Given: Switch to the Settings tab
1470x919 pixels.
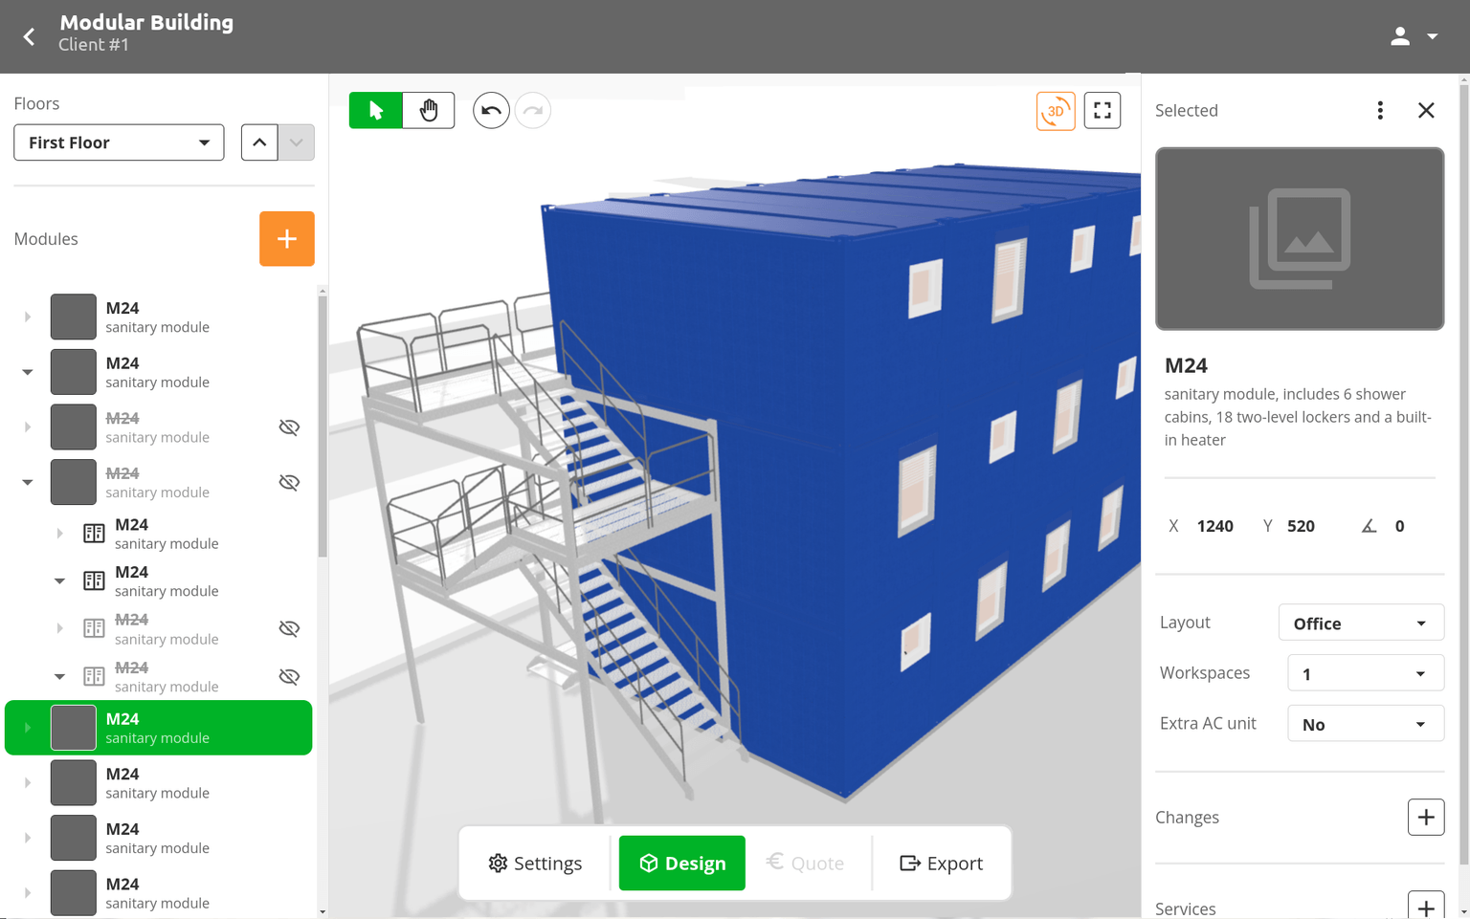Looking at the screenshot, I should tap(535, 863).
